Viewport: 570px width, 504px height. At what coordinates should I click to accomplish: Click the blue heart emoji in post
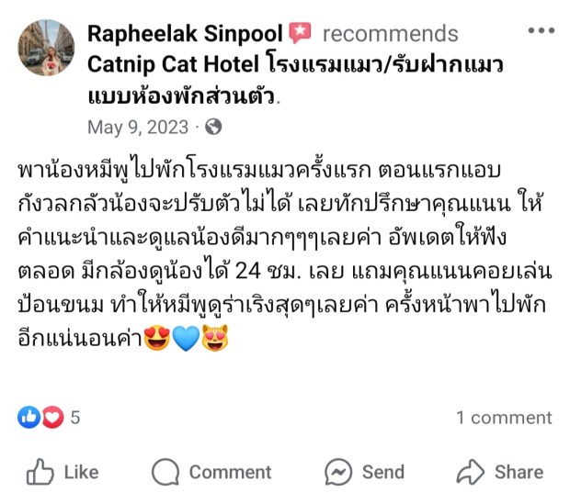pyautogui.click(x=186, y=340)
